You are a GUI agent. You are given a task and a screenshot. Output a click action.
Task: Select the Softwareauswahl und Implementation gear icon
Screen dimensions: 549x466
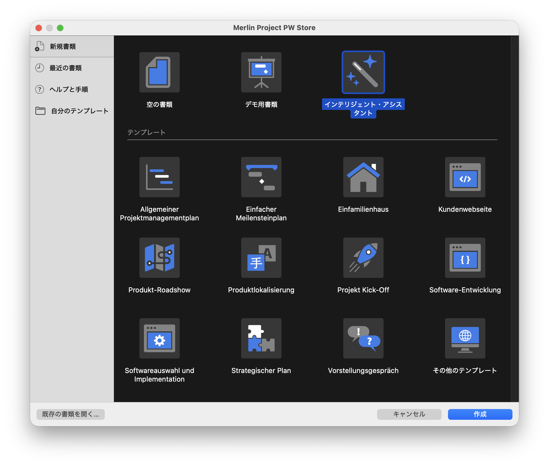[x=159, y=338]
